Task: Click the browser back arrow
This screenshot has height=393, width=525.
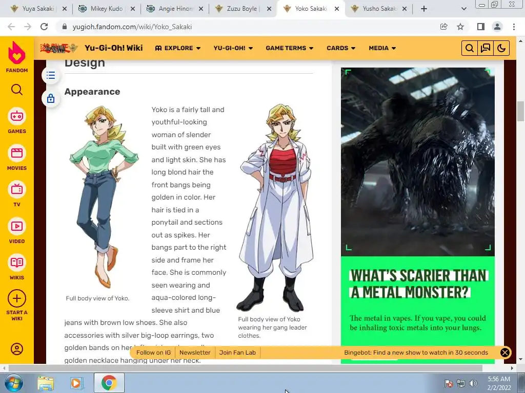Action: 11,27
